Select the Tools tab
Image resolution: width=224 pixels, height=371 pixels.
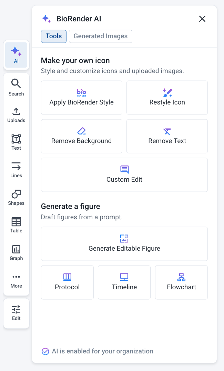[54, 36]
